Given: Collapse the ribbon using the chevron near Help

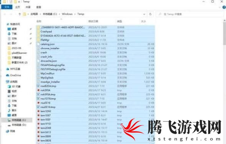Looking at the screenshot, I should pos(219,7).
